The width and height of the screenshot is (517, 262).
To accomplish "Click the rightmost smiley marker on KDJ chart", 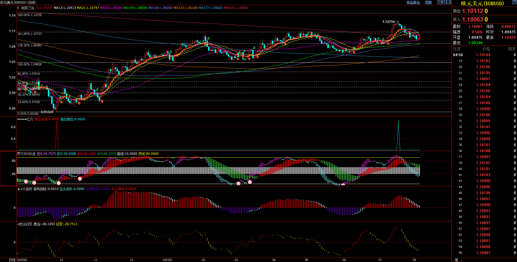I will point(343,185).
